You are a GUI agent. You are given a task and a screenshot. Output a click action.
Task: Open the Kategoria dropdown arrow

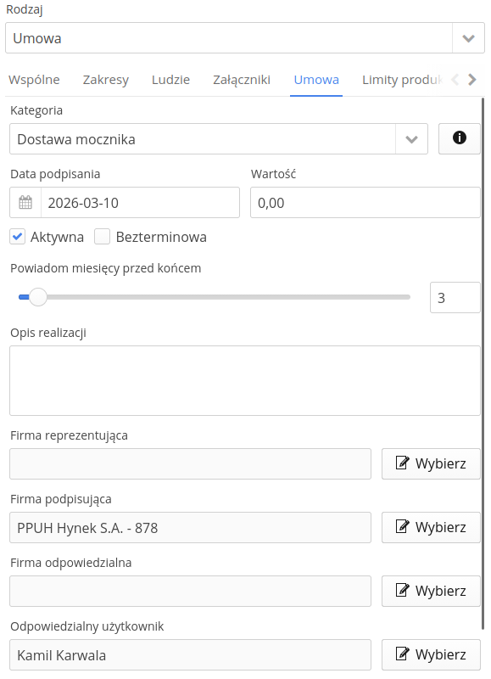411,139
